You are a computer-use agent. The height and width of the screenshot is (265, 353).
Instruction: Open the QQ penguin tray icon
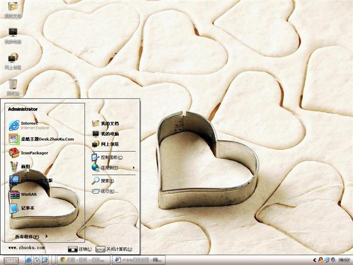321,260
